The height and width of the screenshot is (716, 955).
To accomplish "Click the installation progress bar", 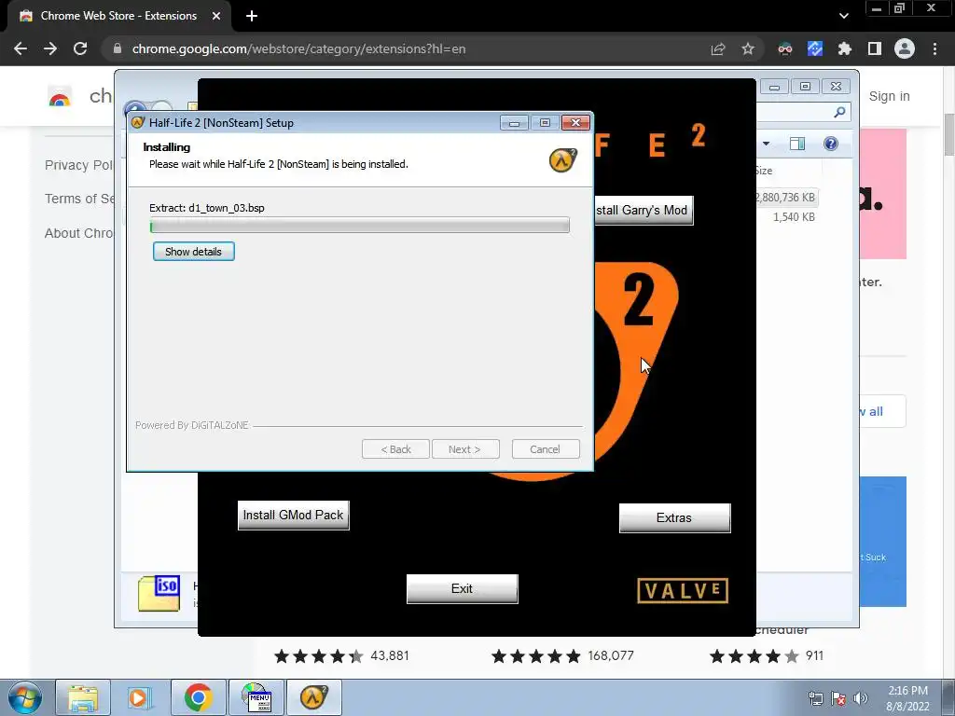I will click(x=359, y=226).
